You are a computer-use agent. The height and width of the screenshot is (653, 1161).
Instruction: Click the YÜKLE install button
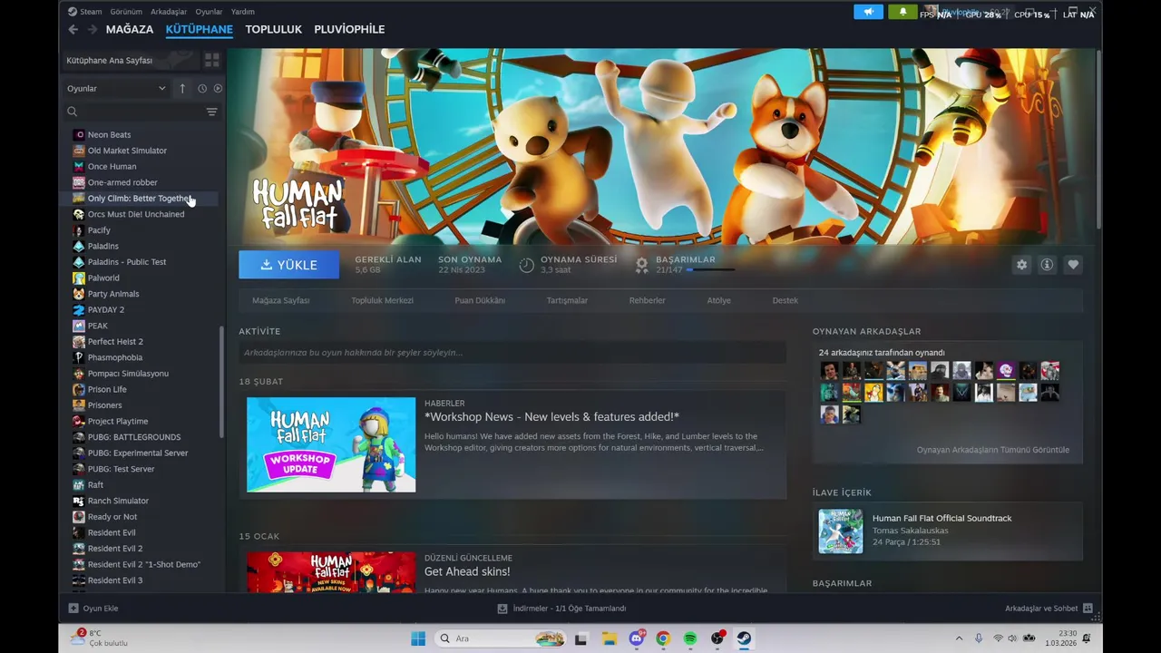point(288,265)
